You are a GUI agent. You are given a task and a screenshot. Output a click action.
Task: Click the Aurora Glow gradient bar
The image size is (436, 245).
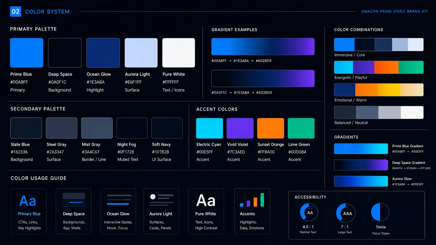(x=361, y=181)
